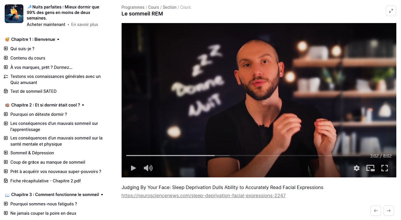Open the neurosciencenews.com article link
Viewport: 401px width, 220px height.
pyautogui.click(x=203, y=195)
